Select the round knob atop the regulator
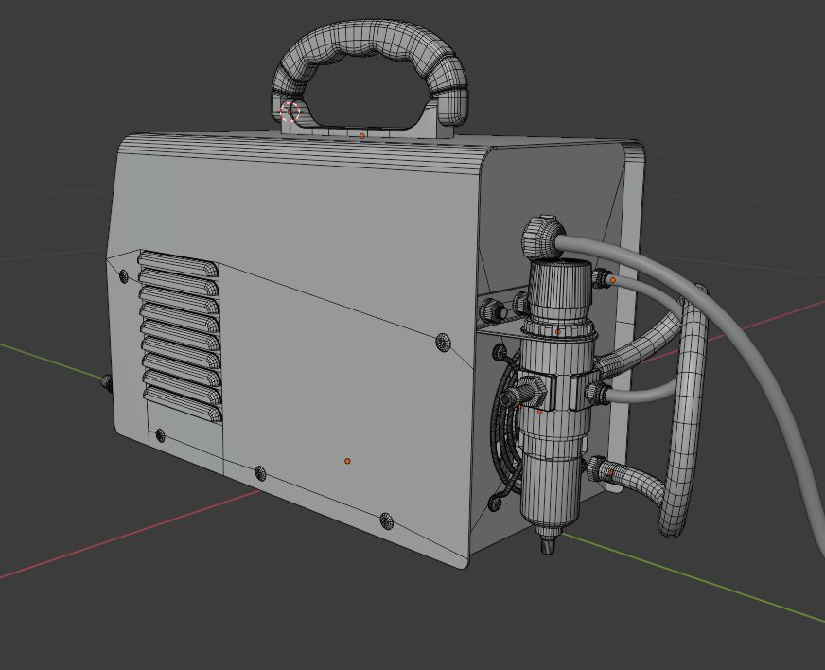 coord(543,237)
